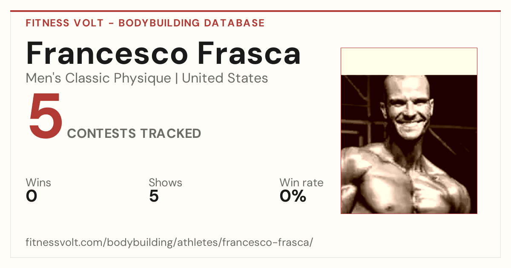Click the Shows stat label
This screenshot has height=268, width=511.
pos(165,183)
